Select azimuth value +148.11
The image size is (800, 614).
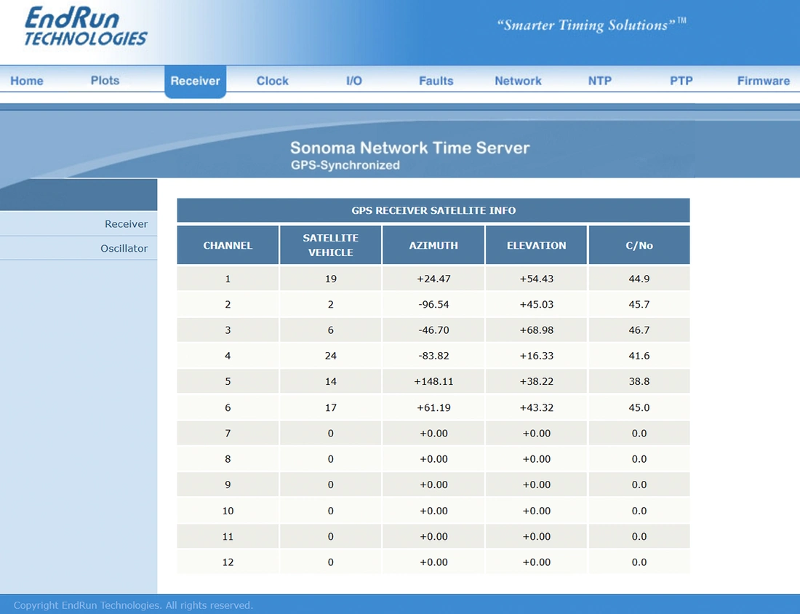coord(433,381)
